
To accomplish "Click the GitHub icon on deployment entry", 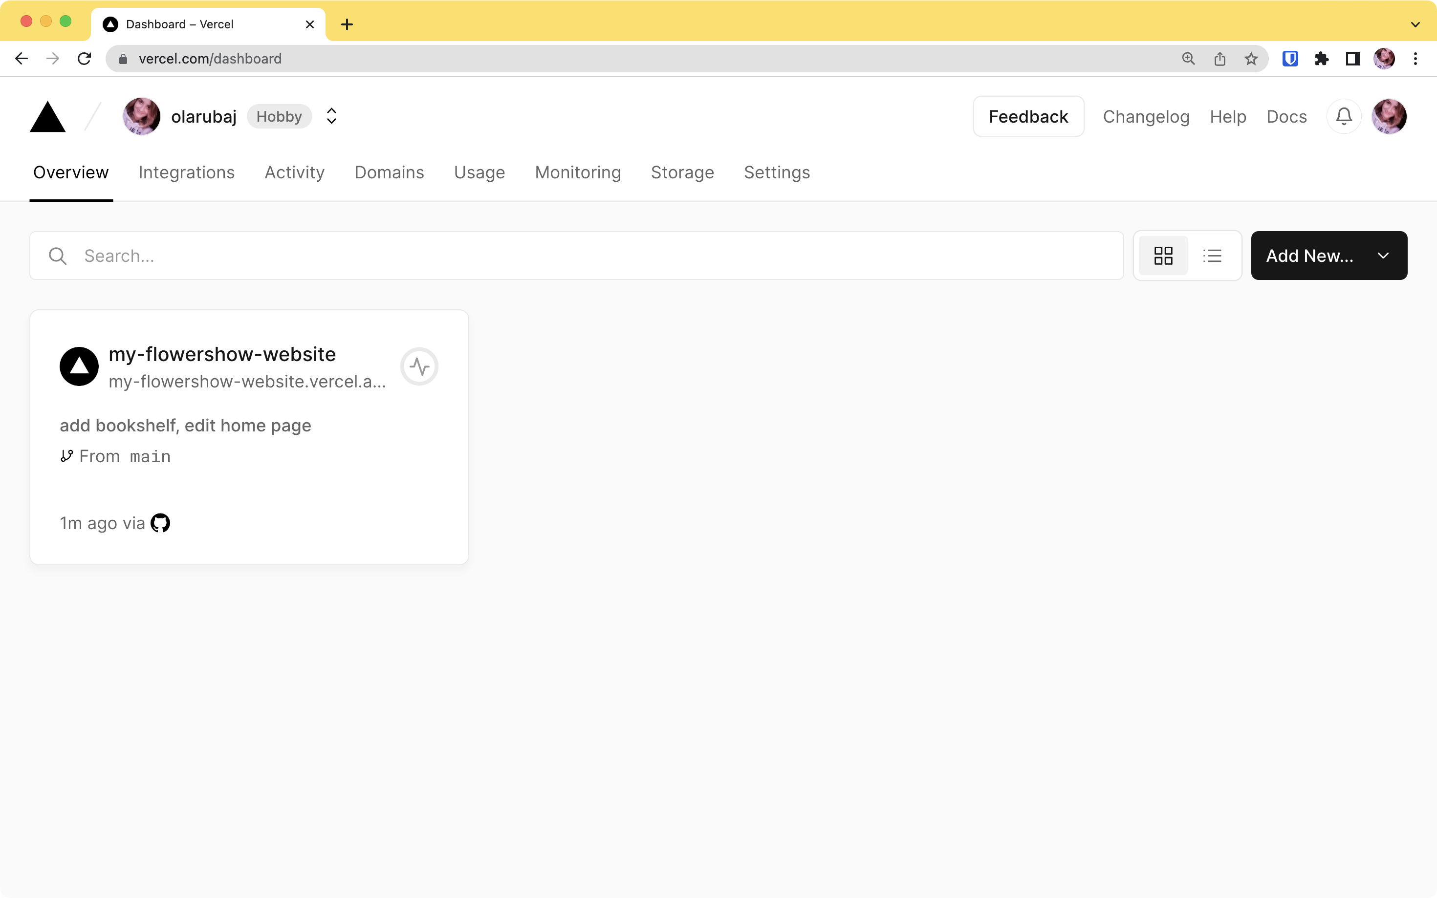I will [159, 522].
